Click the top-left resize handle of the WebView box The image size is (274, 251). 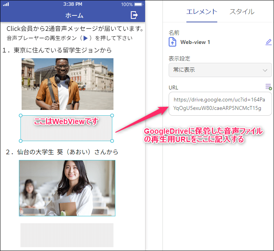20,115
